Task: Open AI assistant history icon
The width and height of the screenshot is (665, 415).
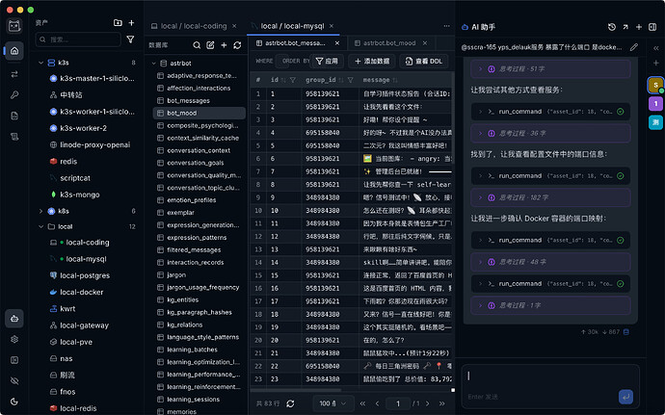Action: 612,27
